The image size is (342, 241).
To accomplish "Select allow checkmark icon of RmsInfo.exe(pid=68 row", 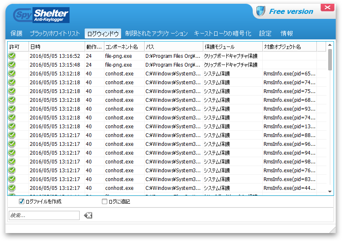I will [x=12, y=100].
